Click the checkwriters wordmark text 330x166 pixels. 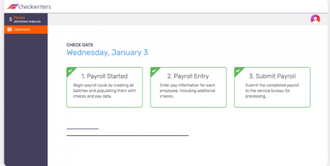(35, 7)
